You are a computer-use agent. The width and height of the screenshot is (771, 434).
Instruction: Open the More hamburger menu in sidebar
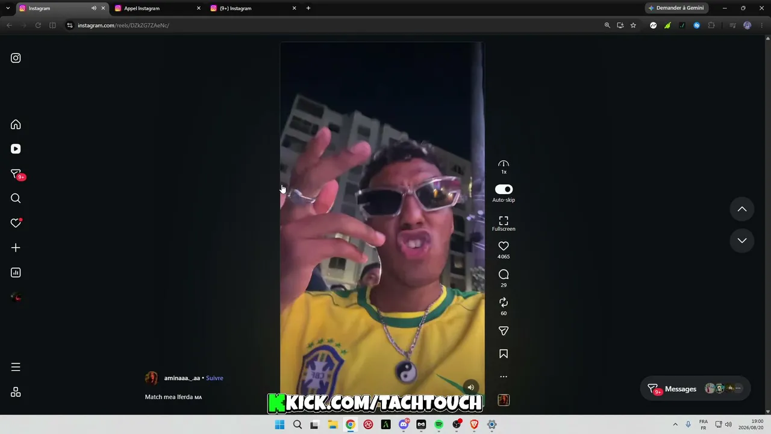click(x=16, y=367)
